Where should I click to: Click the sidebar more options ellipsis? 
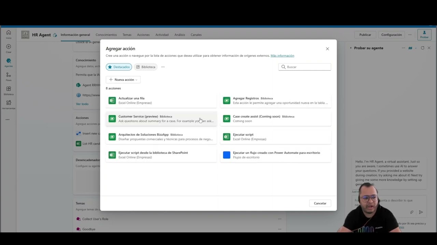coord(8,119)
